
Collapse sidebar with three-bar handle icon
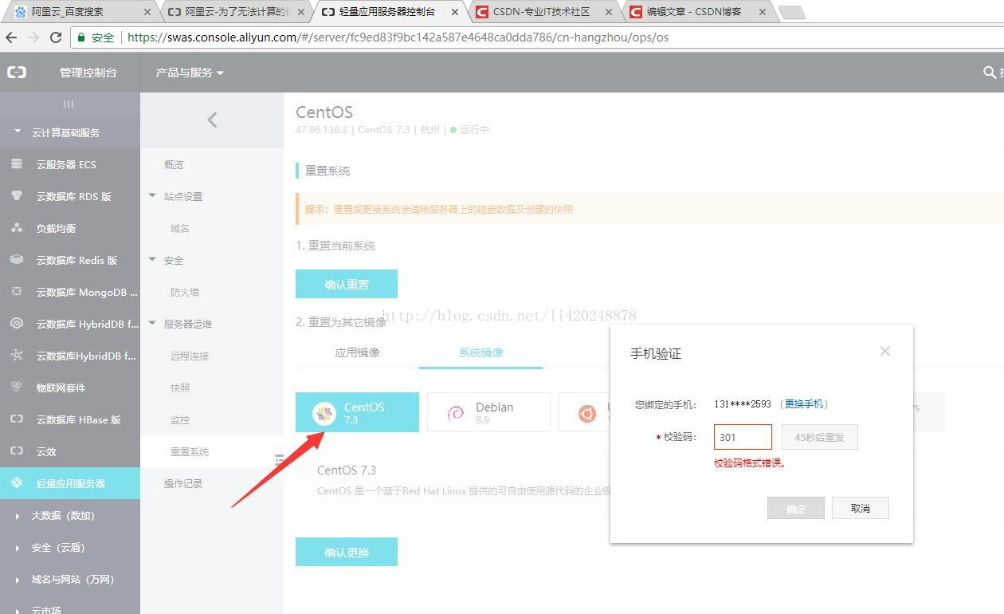click(x=69, y=104)
